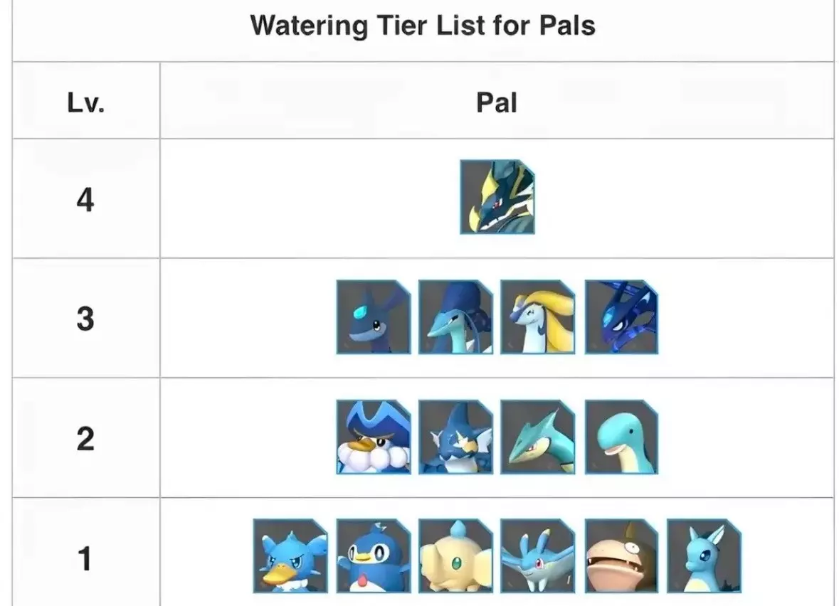The height and width of the screenshot is (606, 839).
Task: Select the level 4 row label
Action: point(85,200)
